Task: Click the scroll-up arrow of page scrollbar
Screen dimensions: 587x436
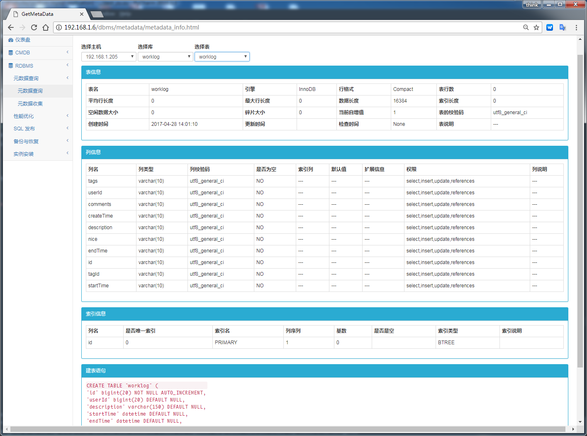Action: 580,39
